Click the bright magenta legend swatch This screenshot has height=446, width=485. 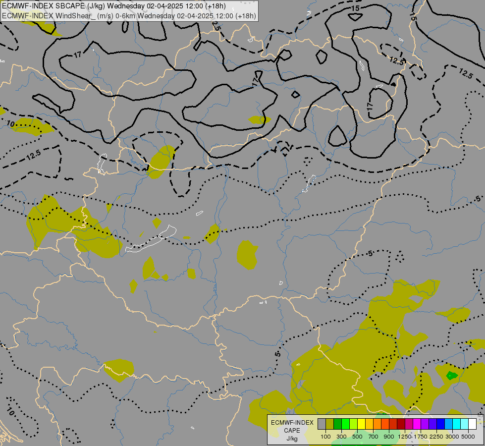(417, 424)
